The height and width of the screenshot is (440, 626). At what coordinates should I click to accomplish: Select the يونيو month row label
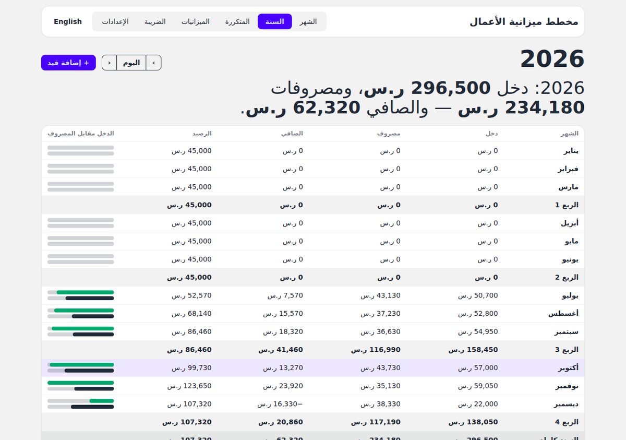click(x=570, y=259)
